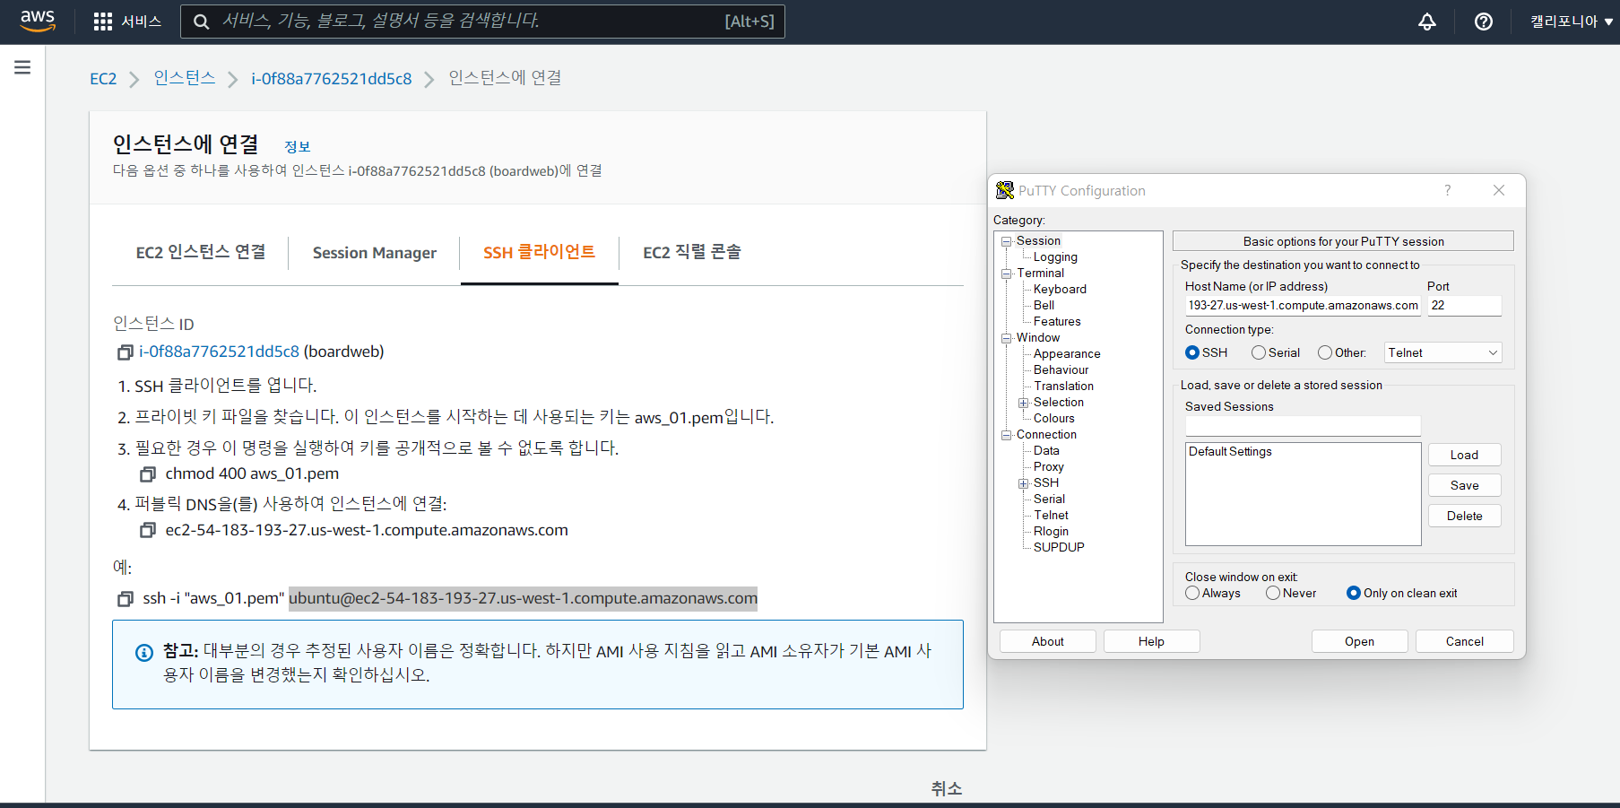
Task: Collapse the Terminal tree node
Action: point(1007,274)
